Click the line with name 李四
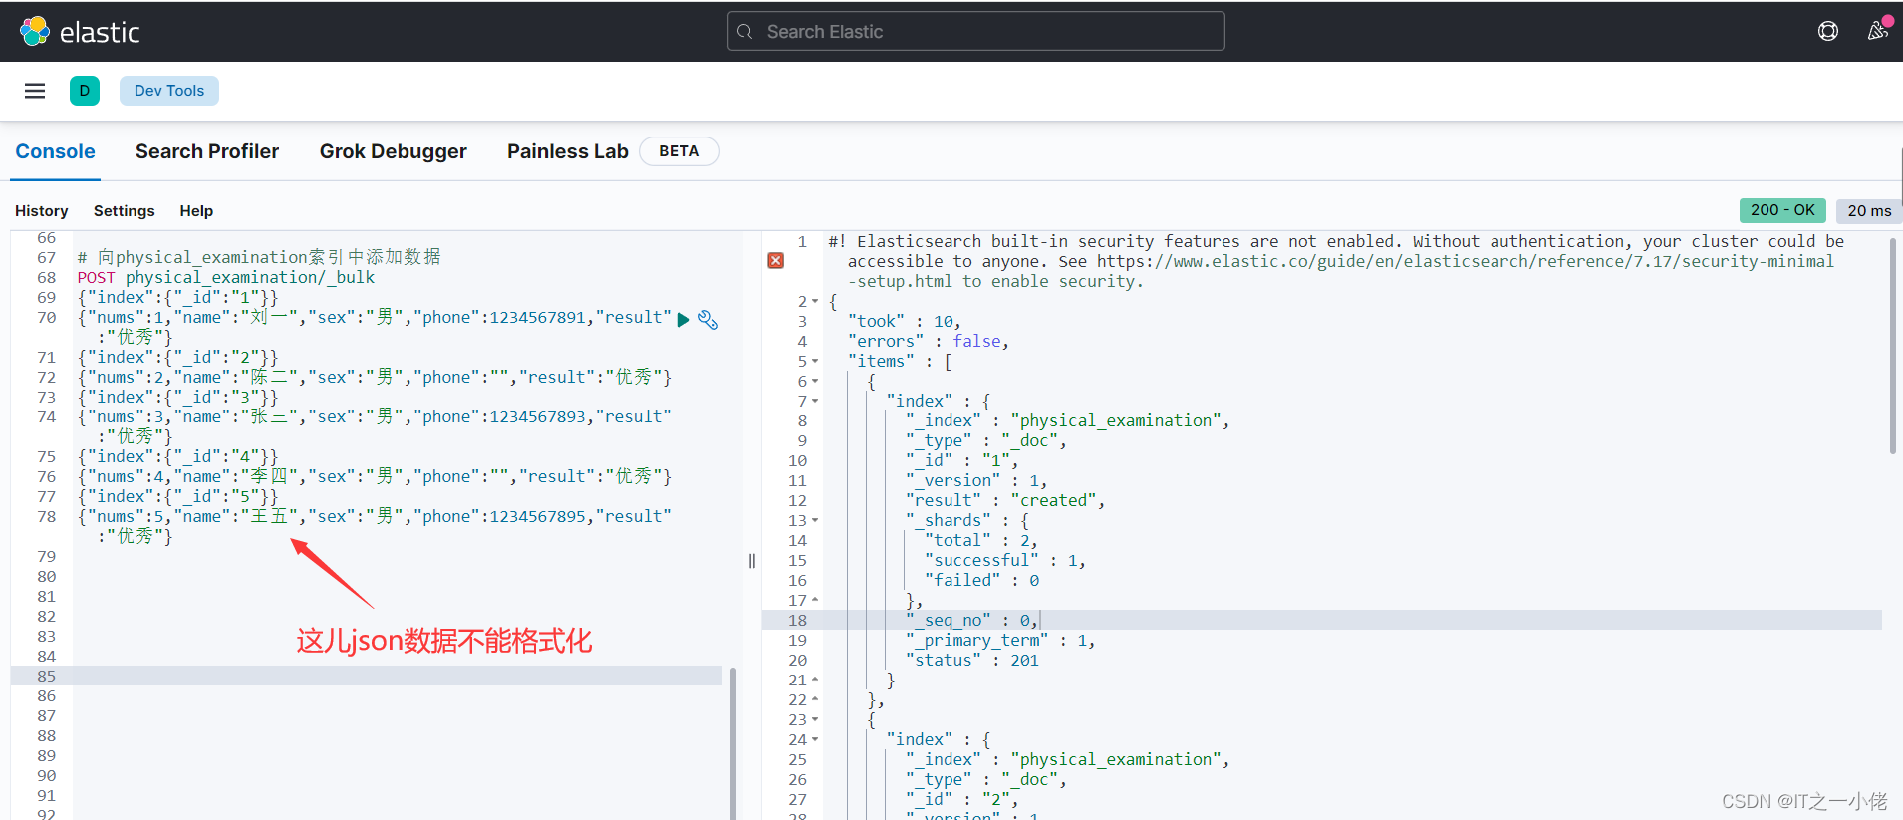Viewport: 1903px width, 820px height. [375, 476]
